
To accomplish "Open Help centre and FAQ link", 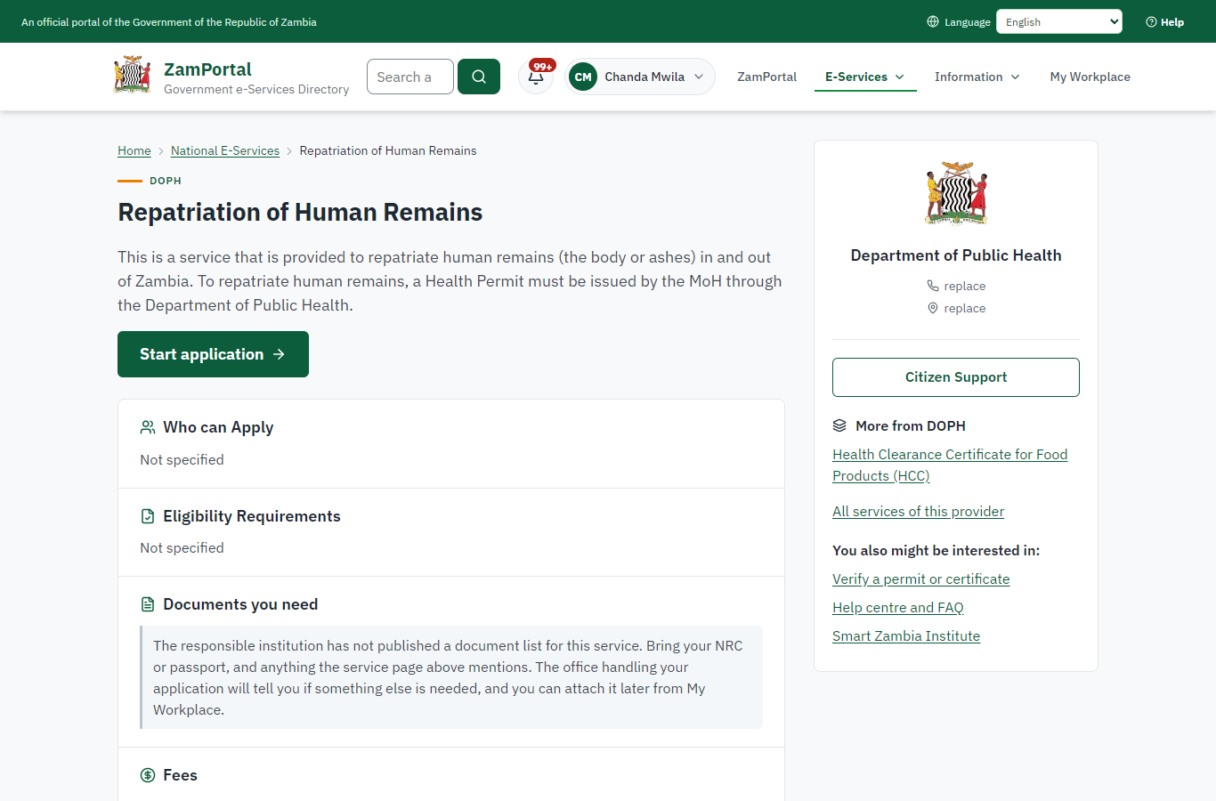I will pyautogui.click(x=898, y=607).
